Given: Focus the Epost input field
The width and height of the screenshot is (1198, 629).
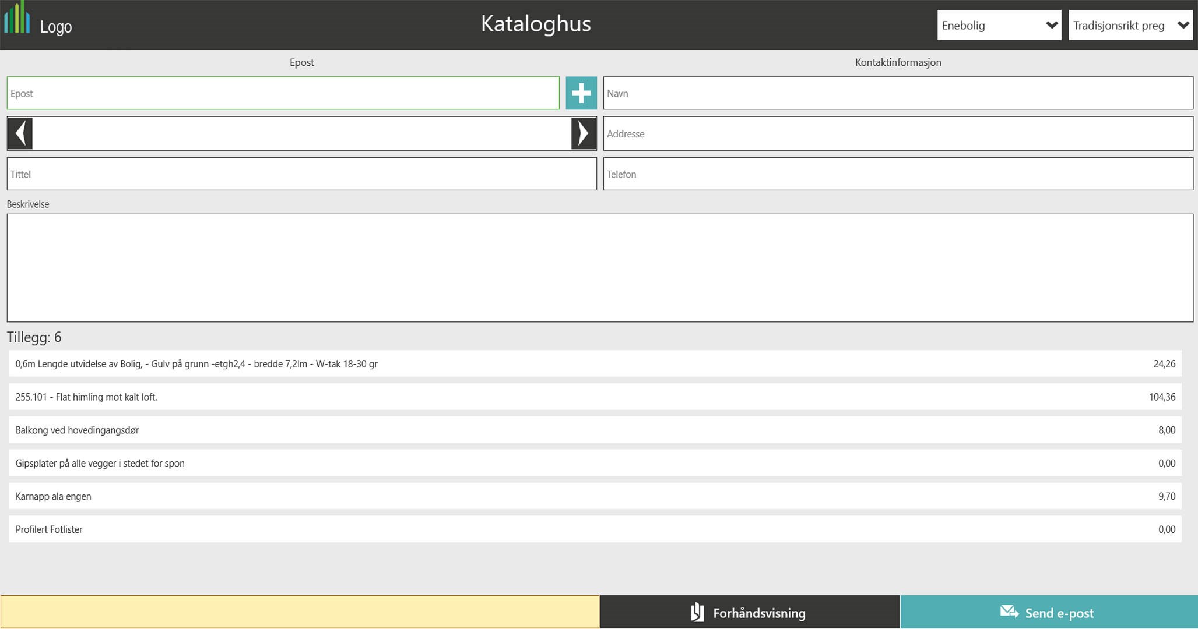Looking at the screenshot, I should tap(283, 93).
